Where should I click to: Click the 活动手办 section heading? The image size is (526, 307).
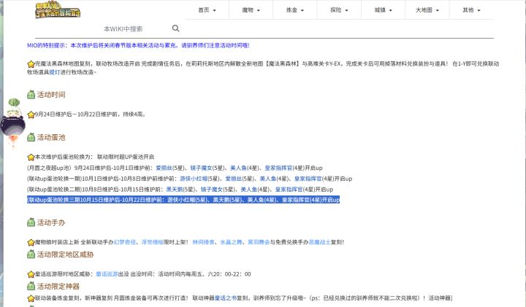[51, 222]
